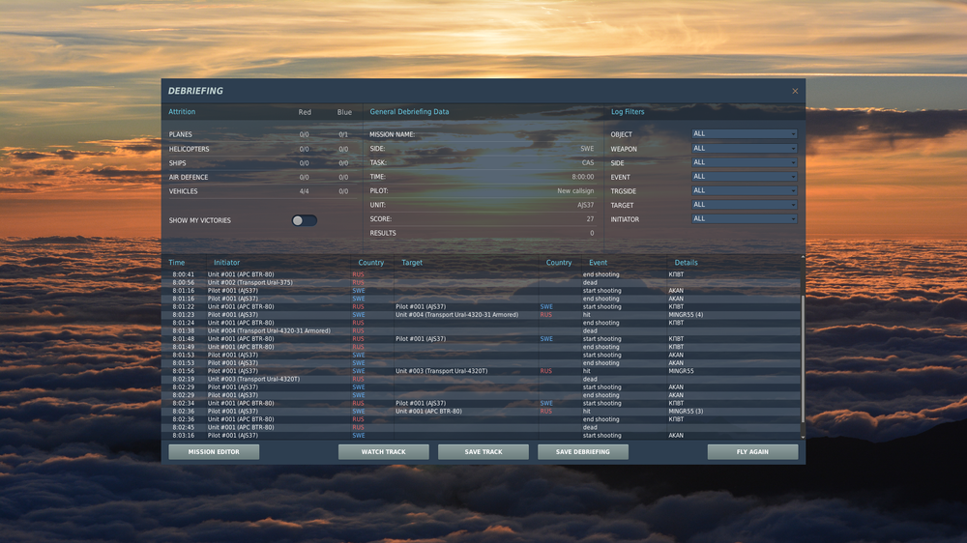
Task: Click the HELICOPTERS attrition row label
Action: tap(189, 149)
